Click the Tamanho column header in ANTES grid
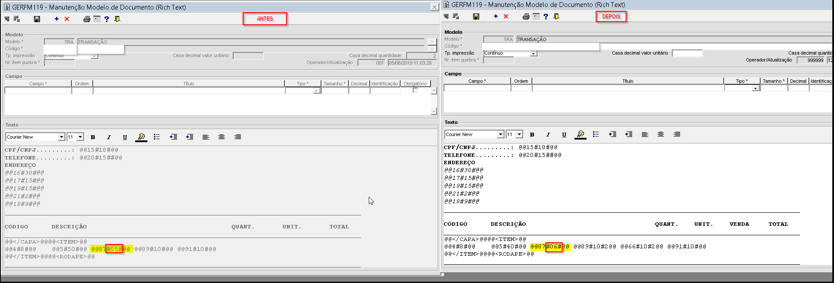This screenshot has height=283, width=834. (x=335, y=84)
